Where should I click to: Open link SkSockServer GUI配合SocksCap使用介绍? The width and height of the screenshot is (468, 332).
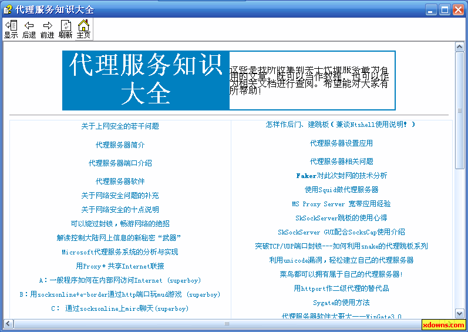(341, 232)
